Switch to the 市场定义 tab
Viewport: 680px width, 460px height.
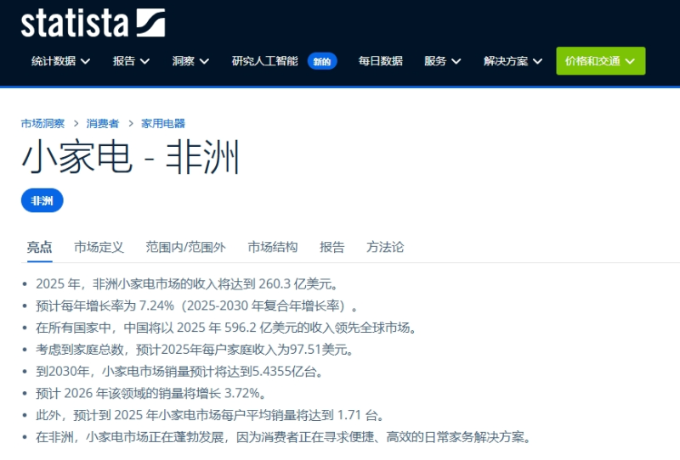[x=99, y=247]
